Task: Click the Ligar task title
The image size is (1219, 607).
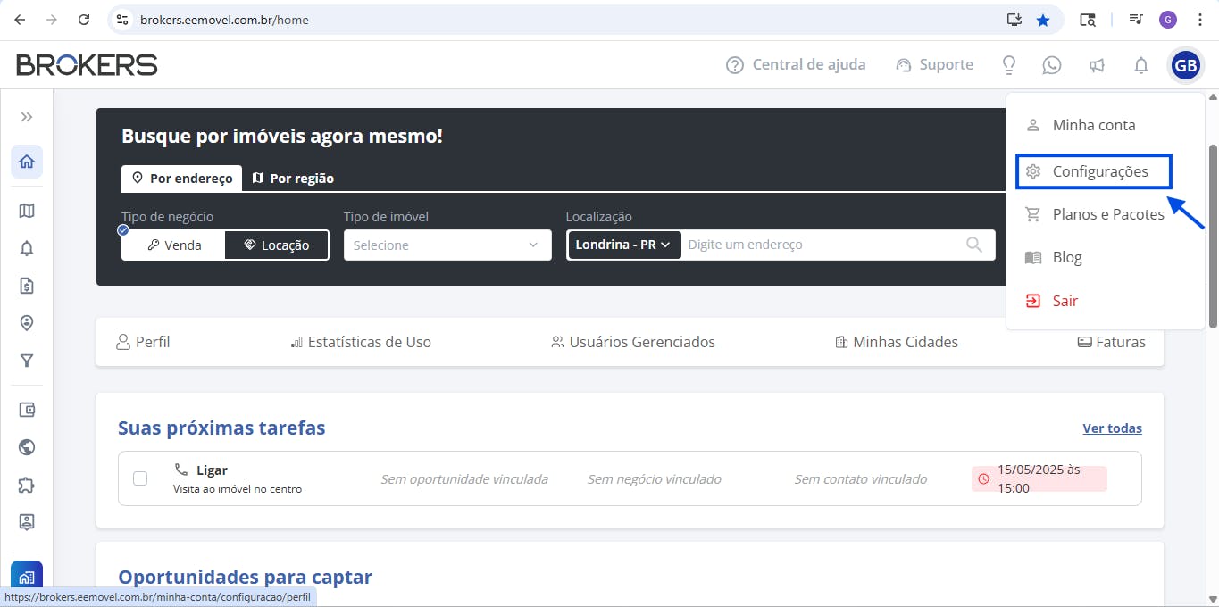Action: click(x=213, y=470)
